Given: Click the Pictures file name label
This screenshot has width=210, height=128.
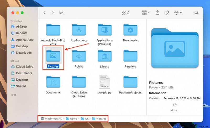Looking at the screenshot, I should click(53, 66).
